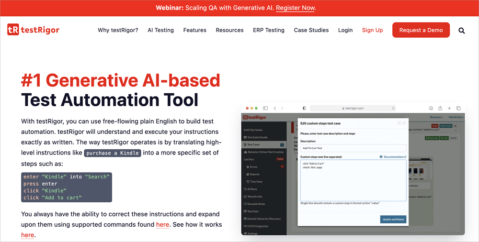The height and width of the screenshot is (242, 479).
Task: Click the downloads icon in browser toolbar
Action: (431, 108)
